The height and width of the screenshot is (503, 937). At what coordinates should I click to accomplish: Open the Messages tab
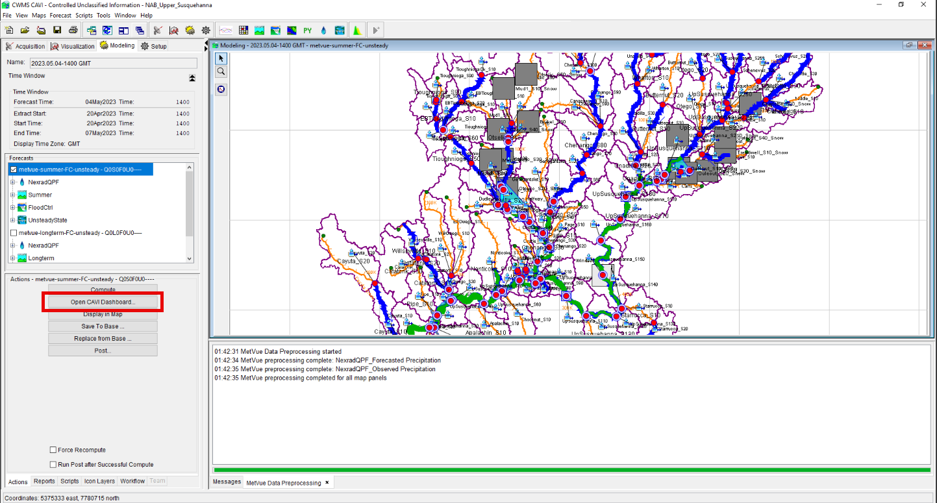[227, 482]
